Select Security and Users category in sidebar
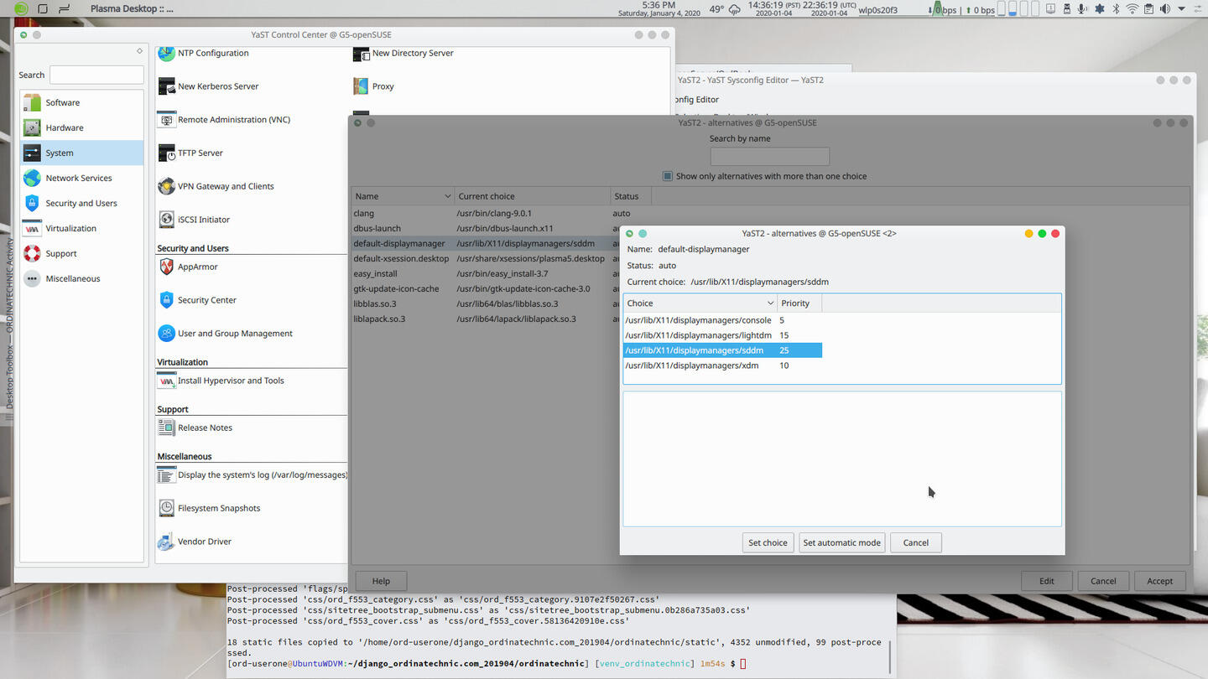1208x679 pixels. tap(82, 203)
